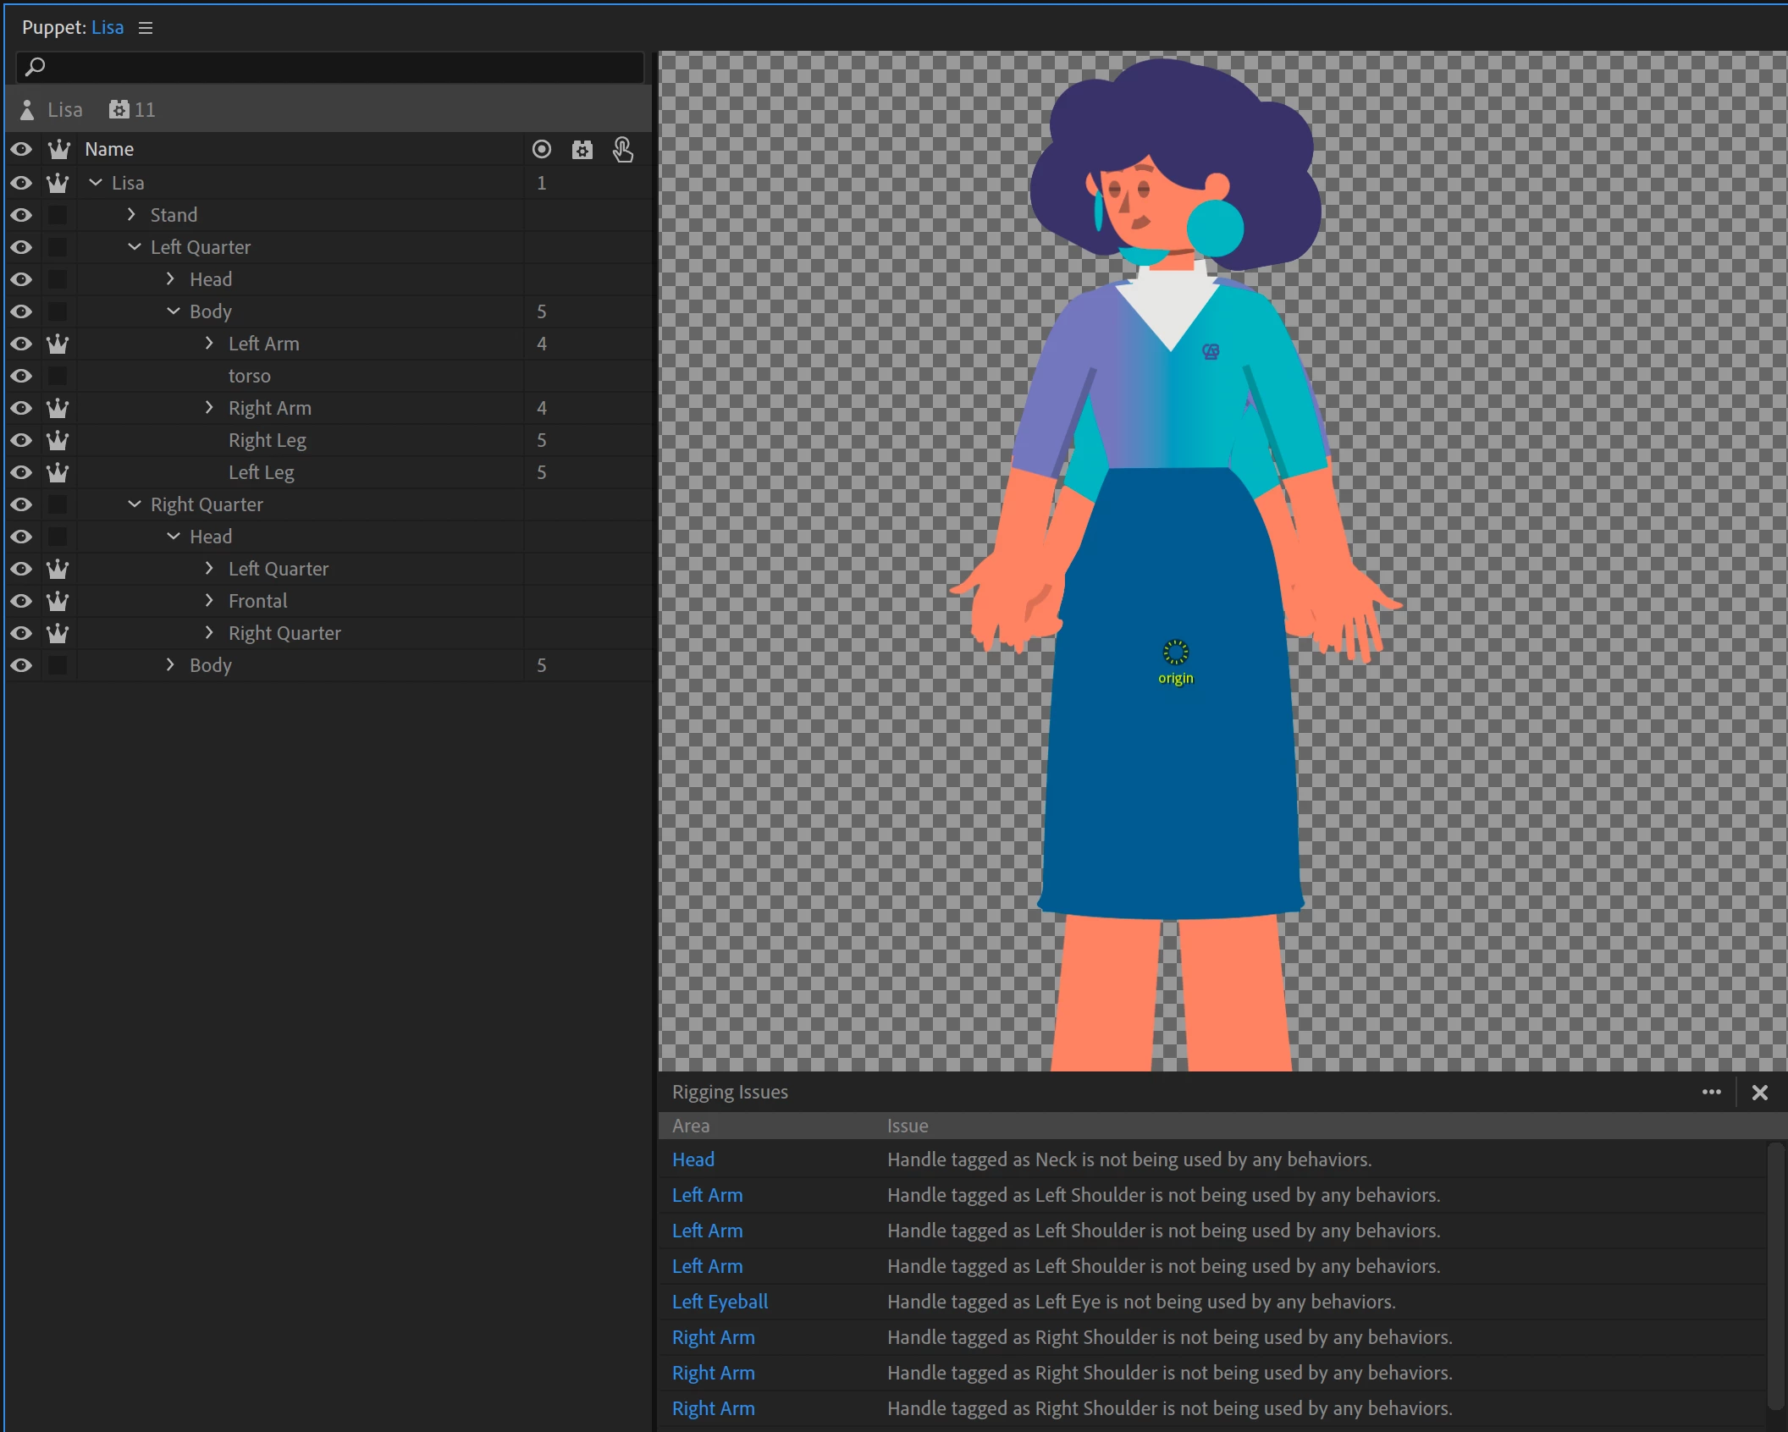1788x1432 pixels.
Task: Hide the torso layer with eye icon
Action: click(x=21, y=376)
